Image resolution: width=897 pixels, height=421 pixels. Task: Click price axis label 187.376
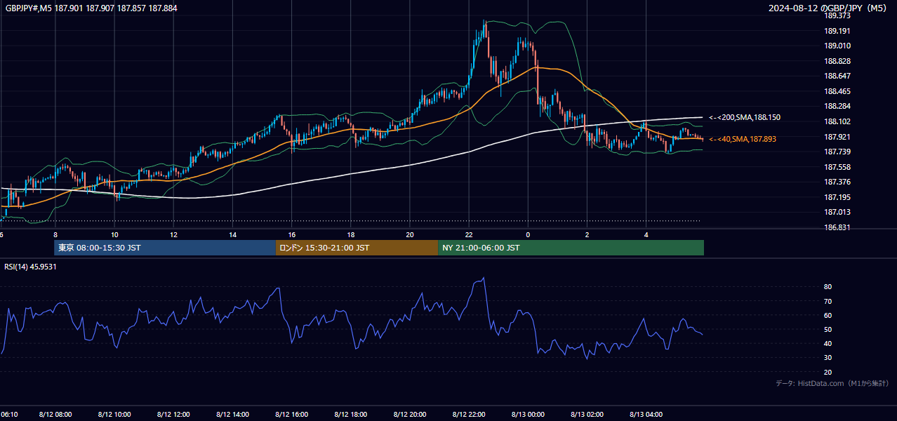(837, 182)
